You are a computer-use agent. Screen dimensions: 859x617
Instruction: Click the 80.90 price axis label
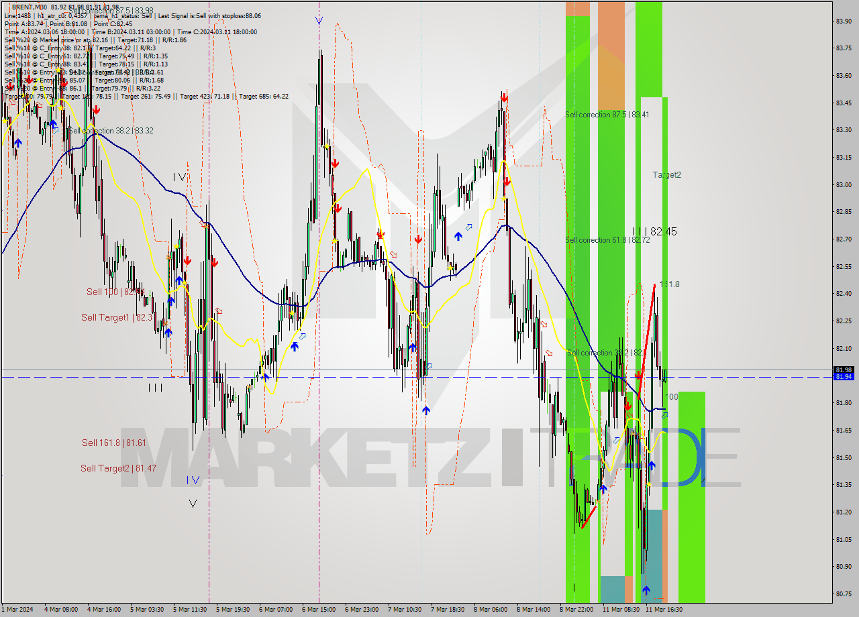point(844,566)
